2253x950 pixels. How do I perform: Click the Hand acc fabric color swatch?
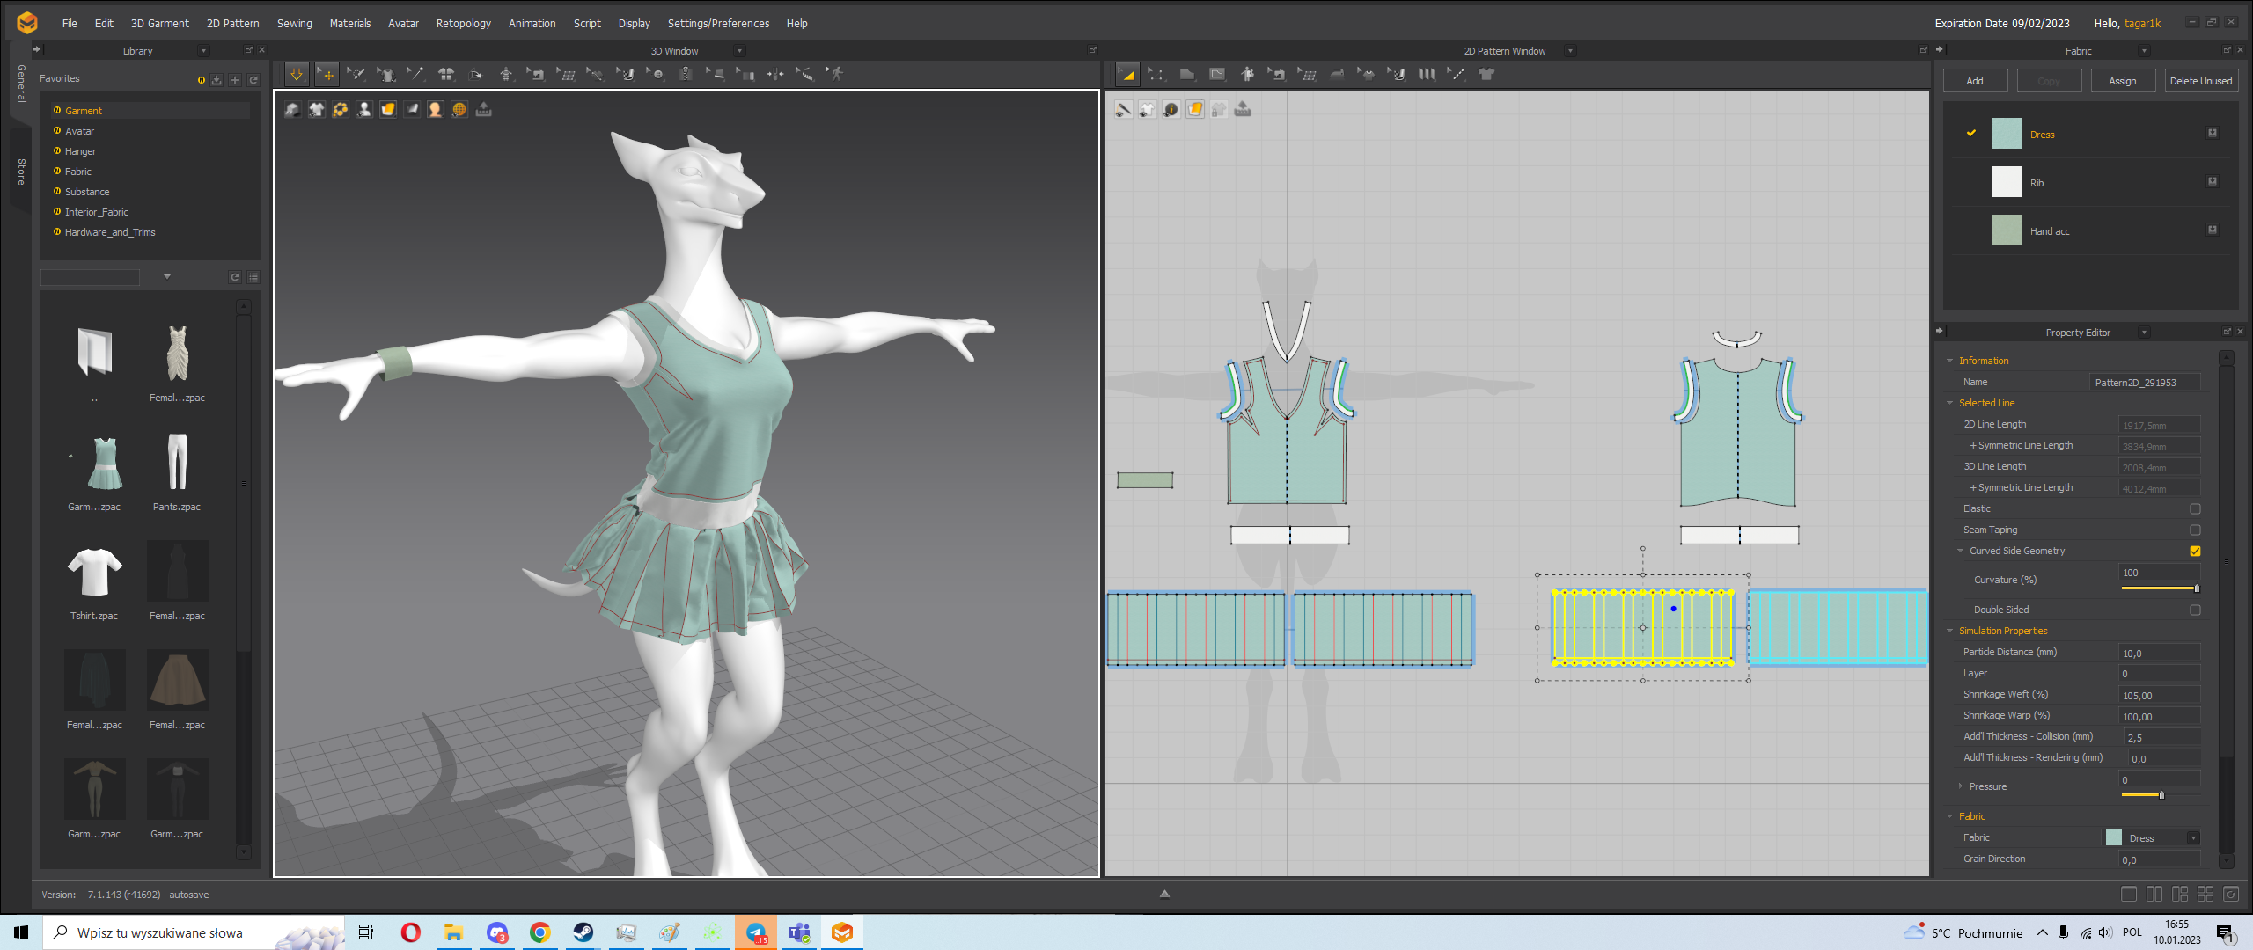(x=2007, y=230)
